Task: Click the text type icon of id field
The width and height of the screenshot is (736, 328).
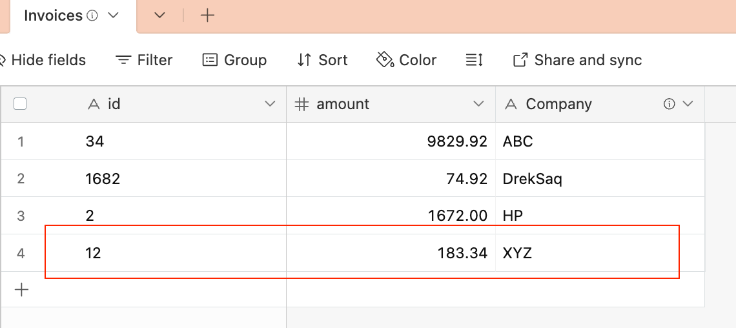Action: coord(94,104)
